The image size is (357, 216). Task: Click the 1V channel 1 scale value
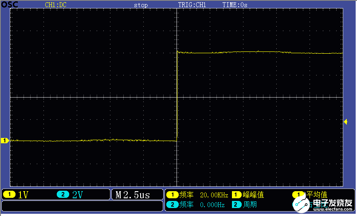pos(23,195)
